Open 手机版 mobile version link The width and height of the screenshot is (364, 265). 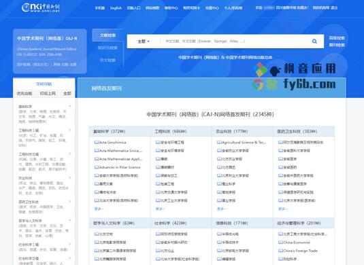[100, 8]
